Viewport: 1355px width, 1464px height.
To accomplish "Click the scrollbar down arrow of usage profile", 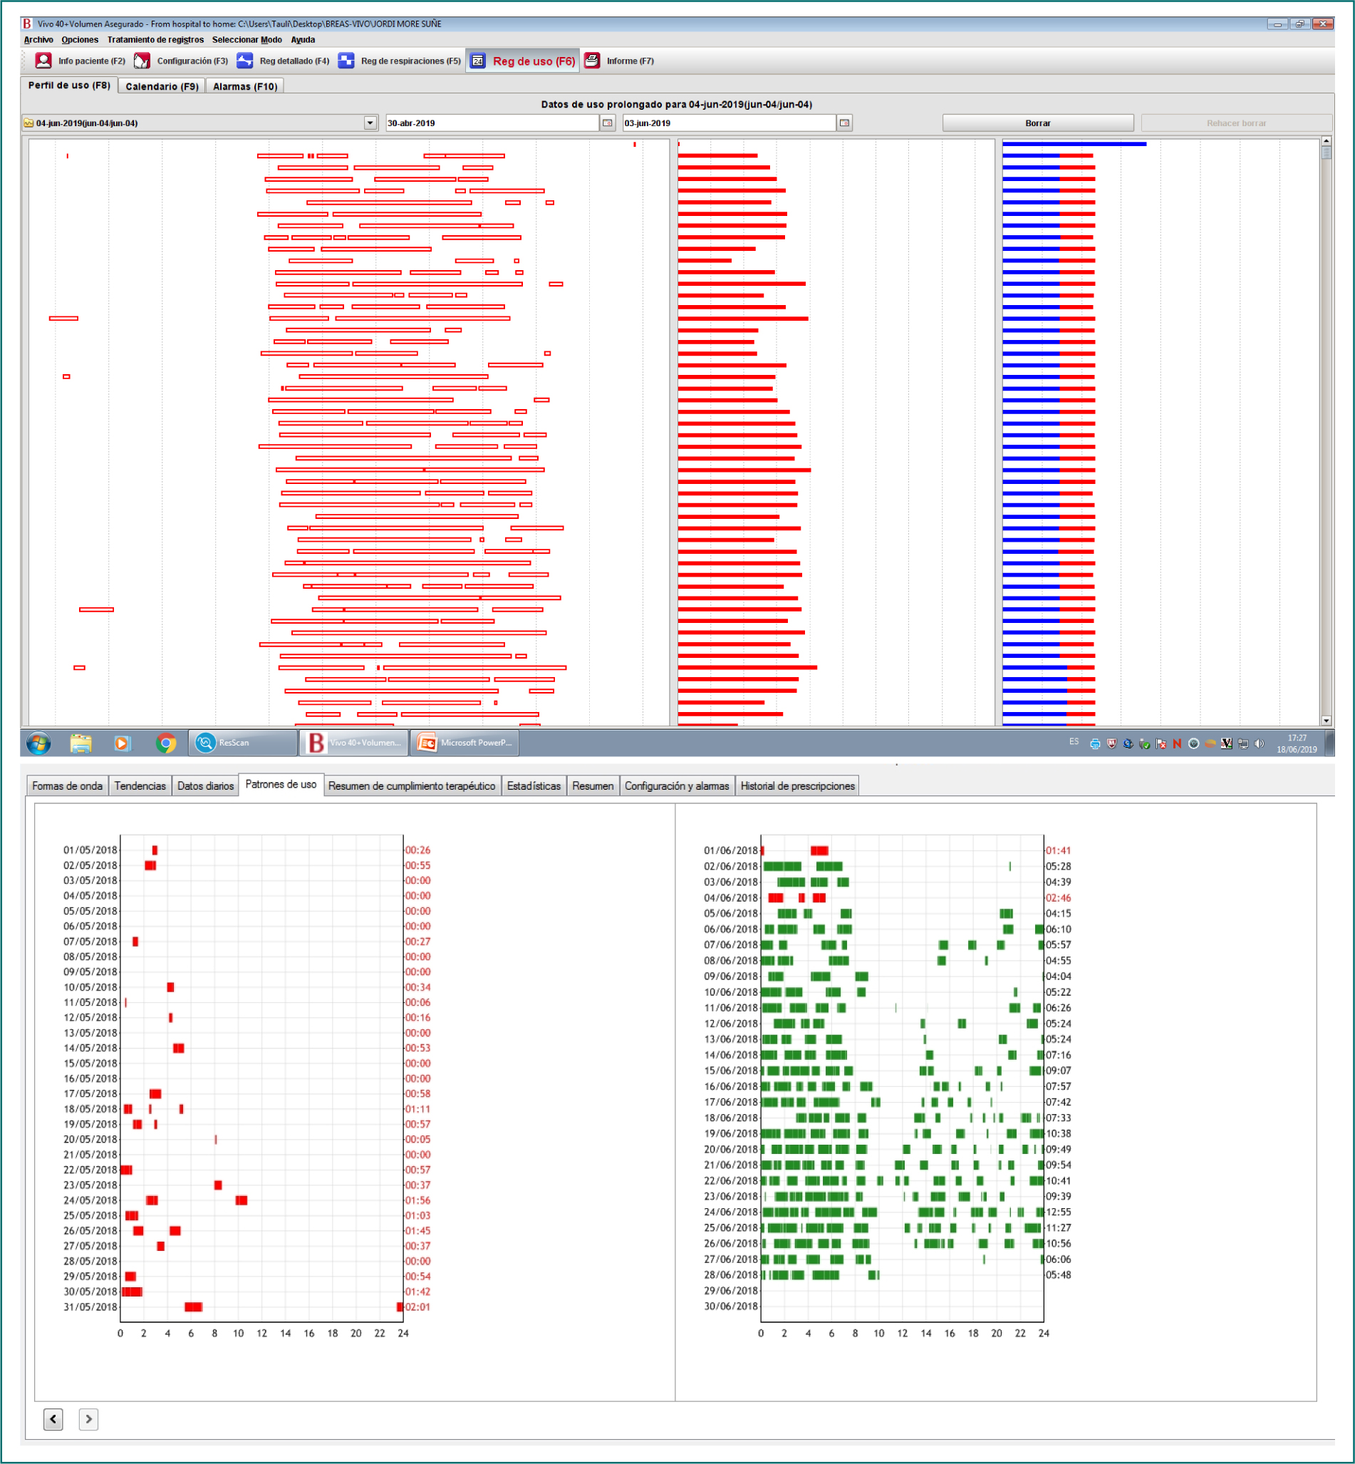I will tap(1327, 721).
